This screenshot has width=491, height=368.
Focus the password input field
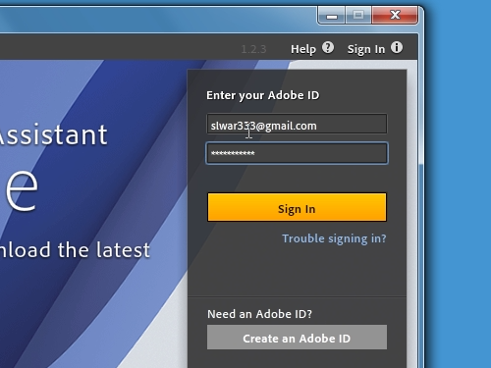[x=297, y=153]
